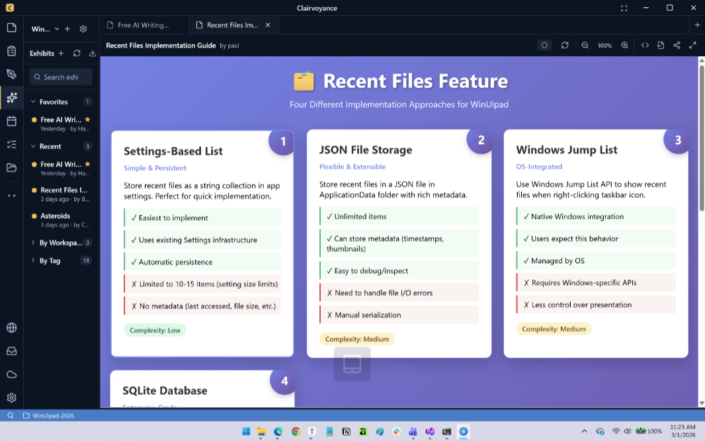This screenshot has width=705, height=441.
Task: Download exhibits using the sidebar download icon
Action: [x=92, y=53]
